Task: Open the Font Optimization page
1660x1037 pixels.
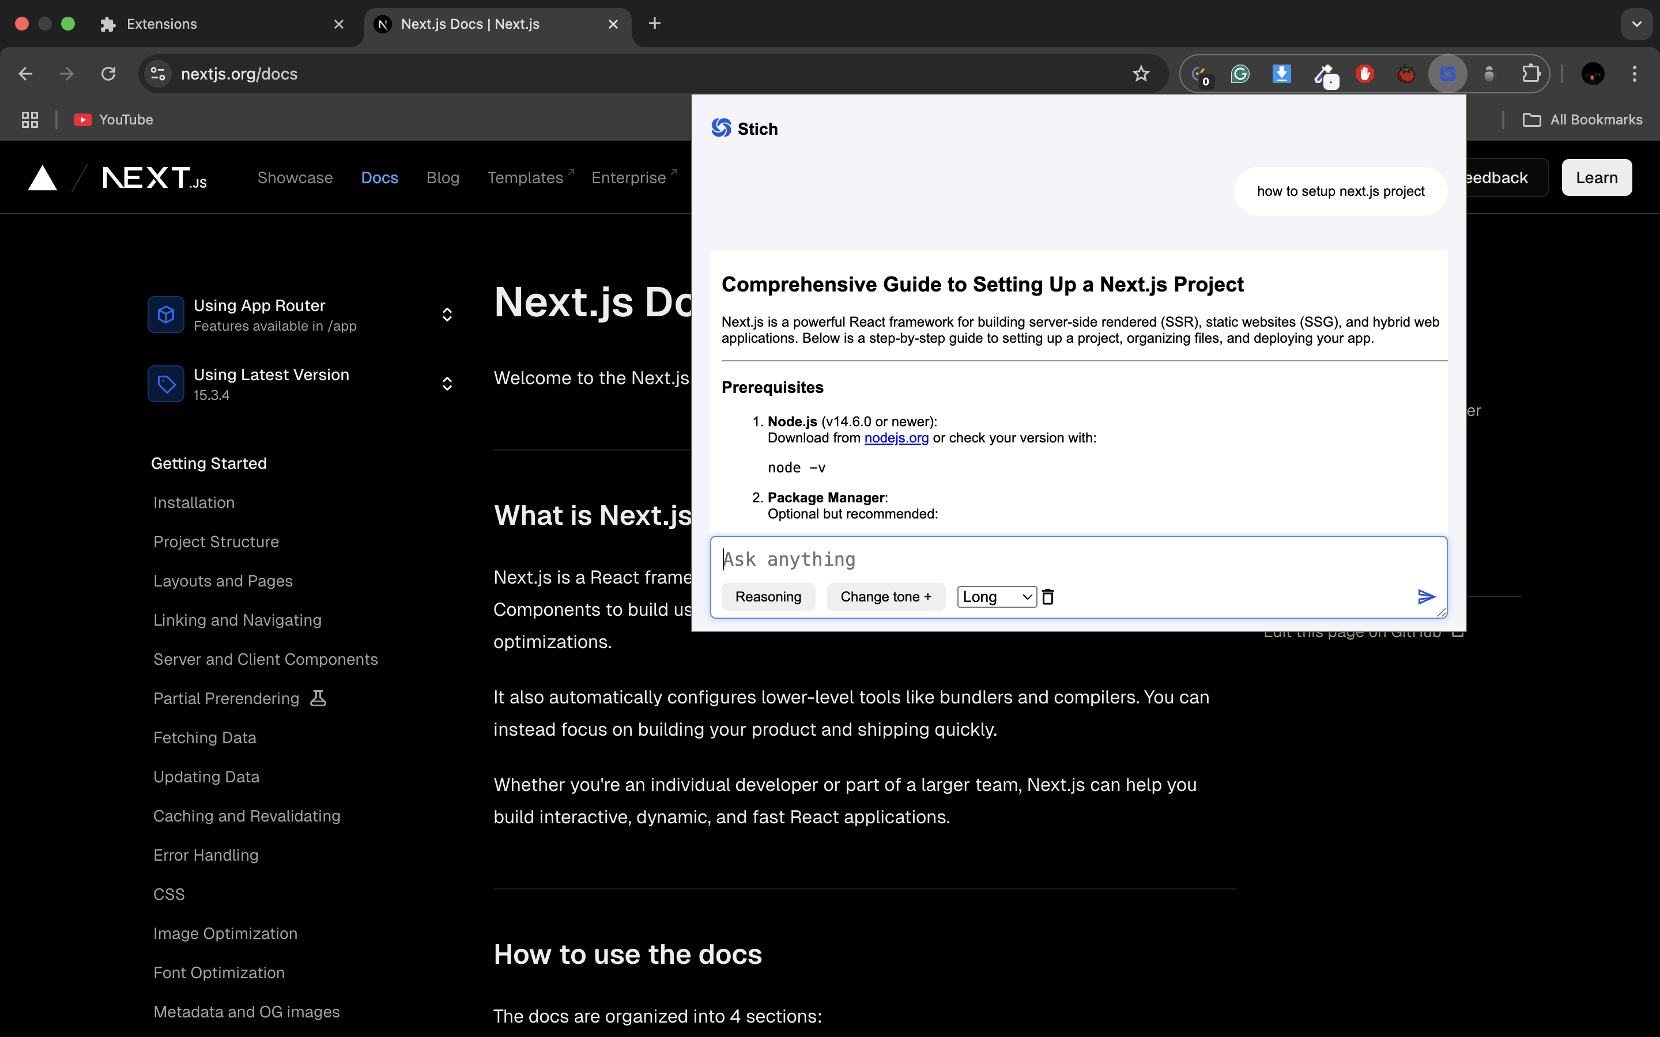Action: pyautogui.click(x=219, y=972)
